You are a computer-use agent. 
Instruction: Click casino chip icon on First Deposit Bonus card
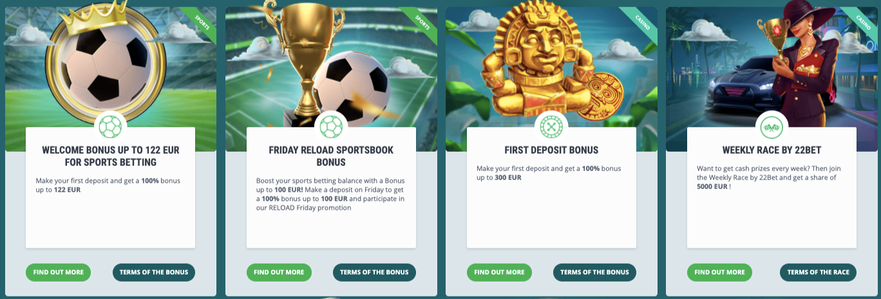tap(551, 127)
